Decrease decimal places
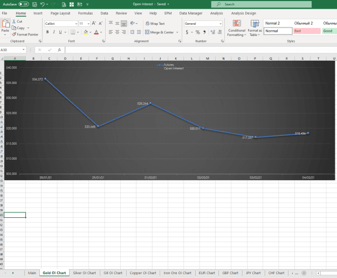 tap(219, 32)
